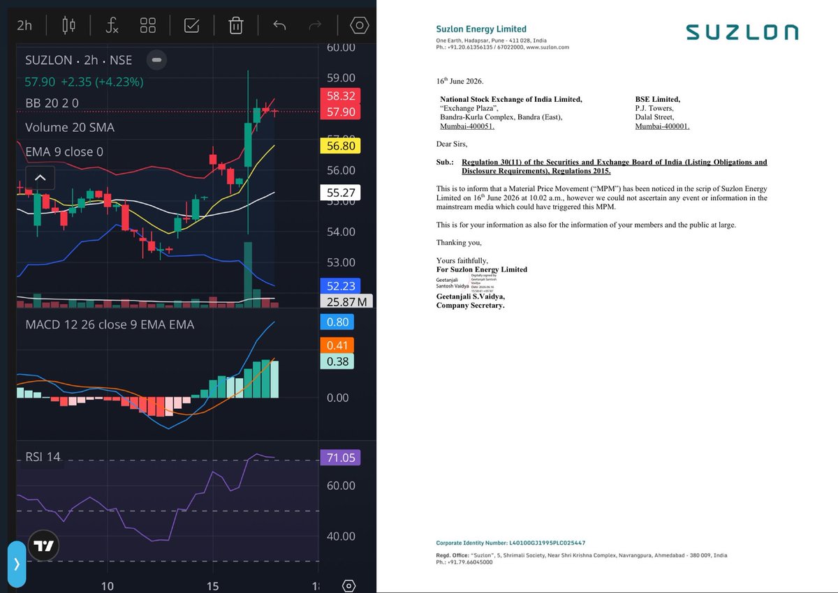
Task: Open the indicators fx menu
Action: pos(112,26)
